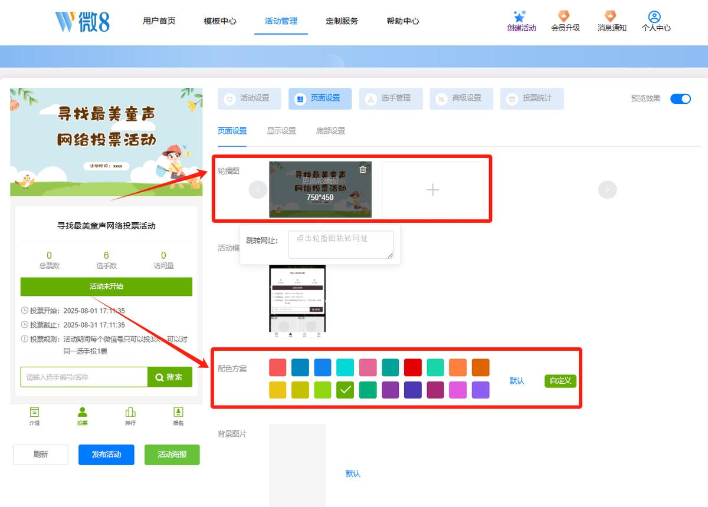Open 会员升级 from the top bar

click(565, 21)
